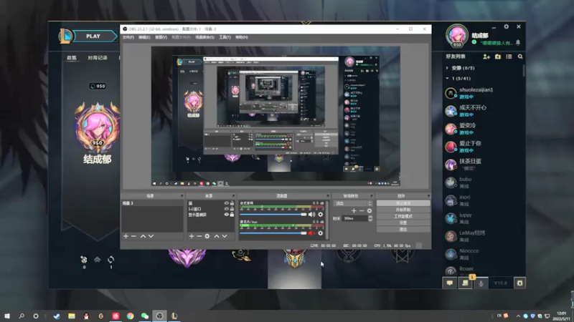This screenshot has height=322, width=574.
Task: Search friends with magnifier icon
Action: pos(520,57)
